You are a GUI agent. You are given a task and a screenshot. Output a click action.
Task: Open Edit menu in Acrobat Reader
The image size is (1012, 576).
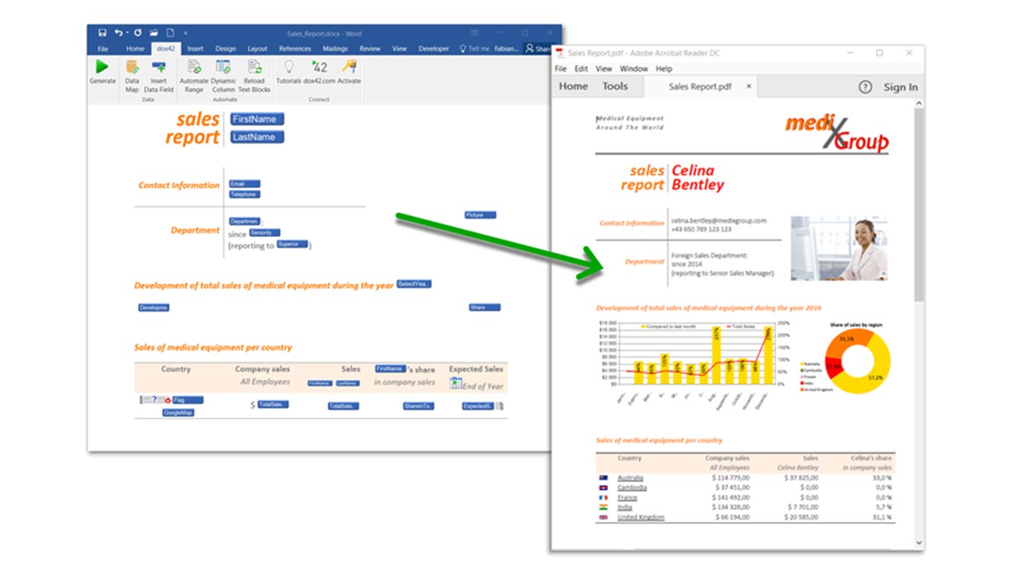point(582,68)
